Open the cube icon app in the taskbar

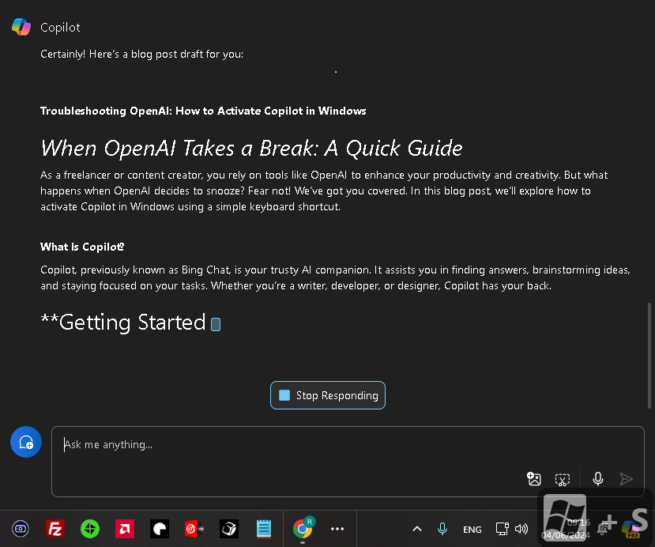229,529
